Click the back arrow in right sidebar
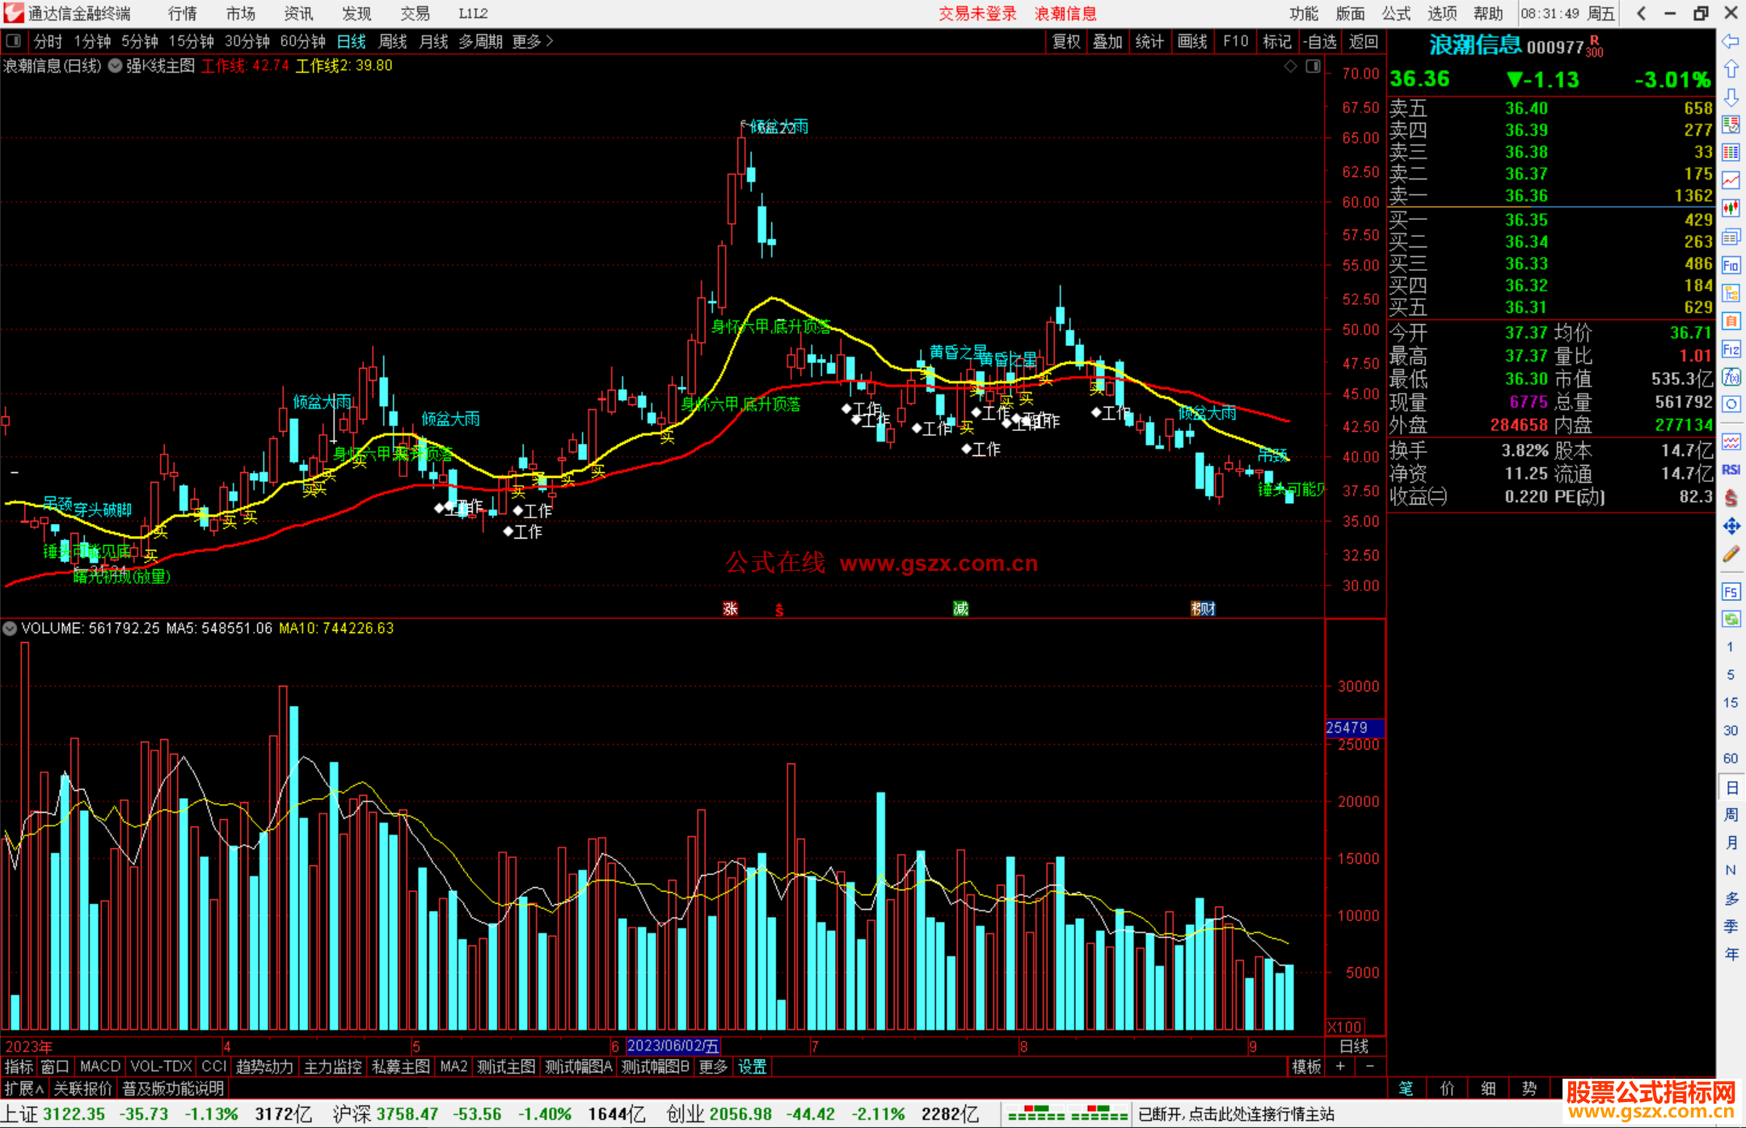This screenshot has width=1746, height=1128. pos(1731,41)
